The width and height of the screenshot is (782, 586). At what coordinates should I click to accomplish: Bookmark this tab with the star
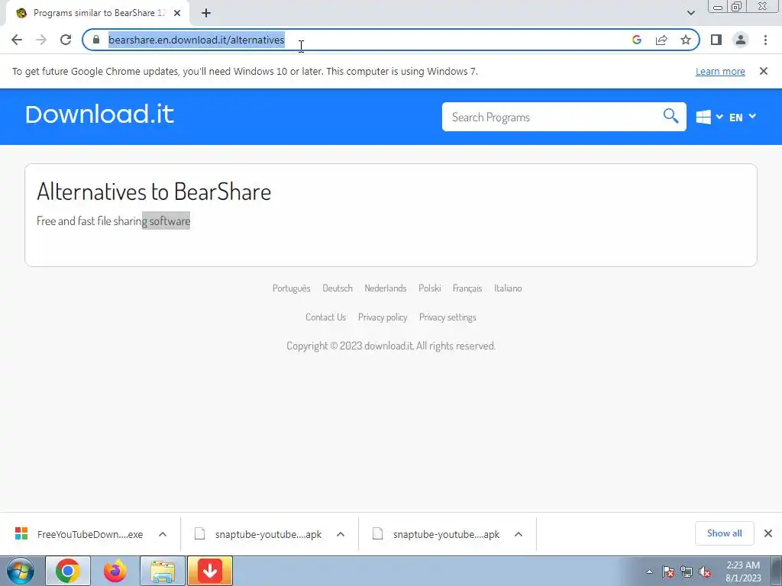pos(686,40)
